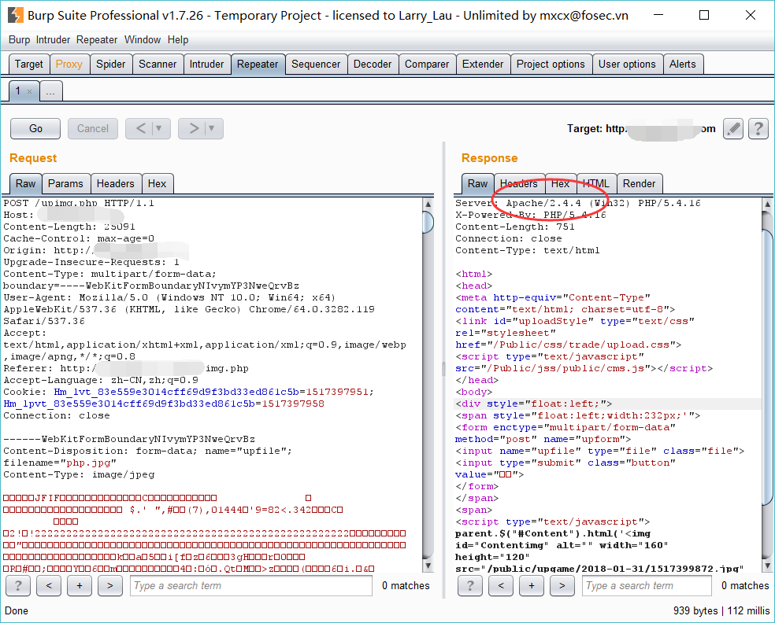Switch to the Scanner tab
Image resolution: width=775 pixels, height=623 pixels.
click(158, 65)
